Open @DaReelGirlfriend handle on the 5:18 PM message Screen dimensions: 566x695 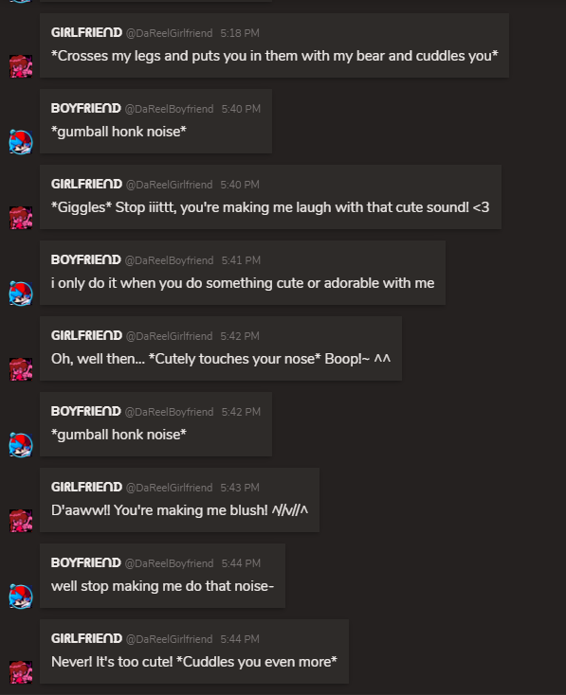point(169,33)
